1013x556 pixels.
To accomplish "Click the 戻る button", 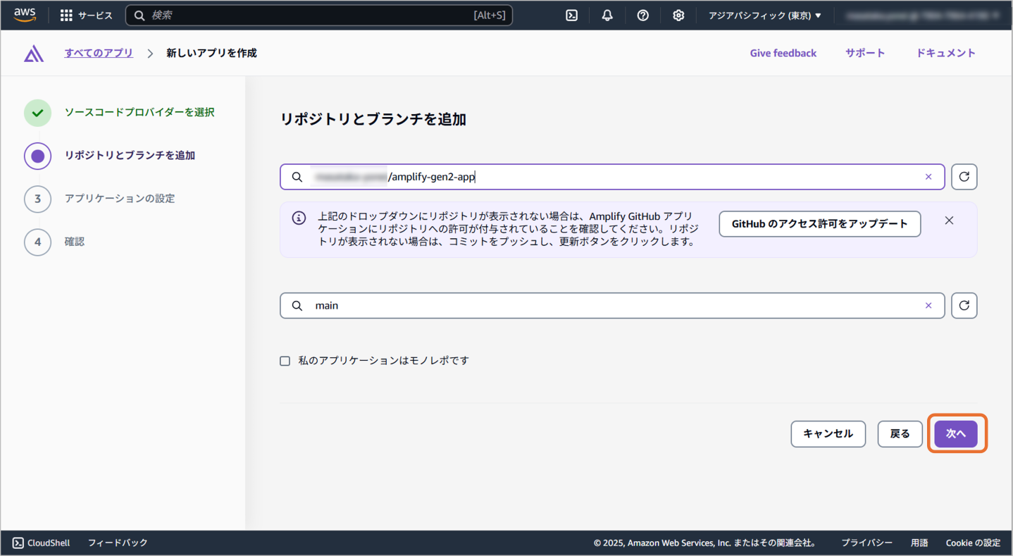I will [900, 434].
